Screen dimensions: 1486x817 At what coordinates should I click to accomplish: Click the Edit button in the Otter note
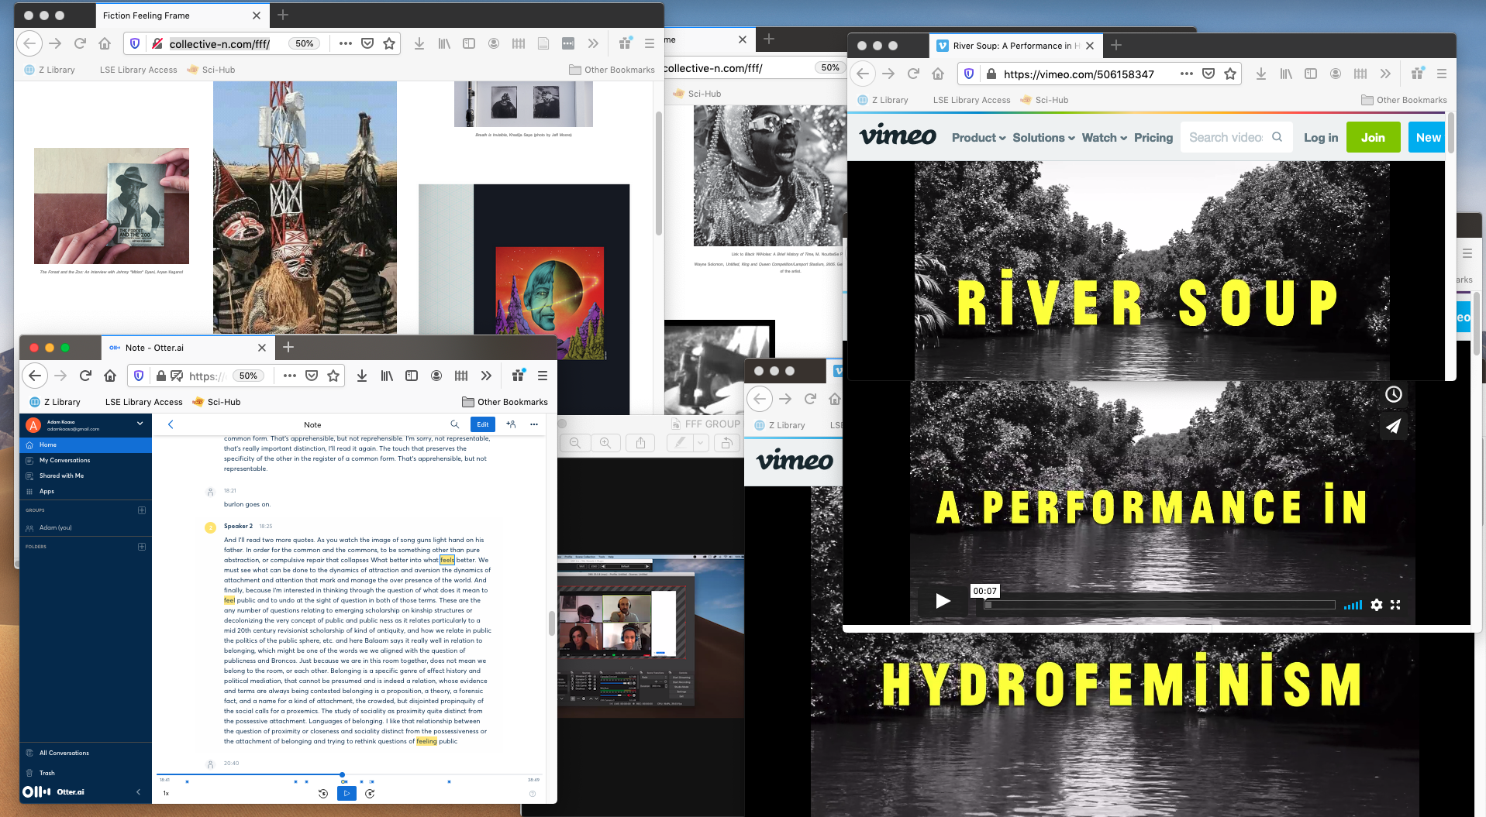(483, 424)
